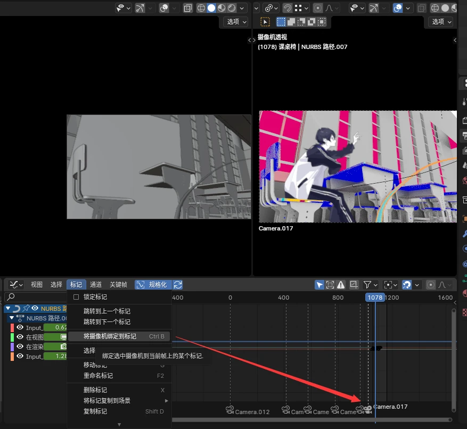
Task: Click the Input_ value slider 0.62
Action: 55,327
